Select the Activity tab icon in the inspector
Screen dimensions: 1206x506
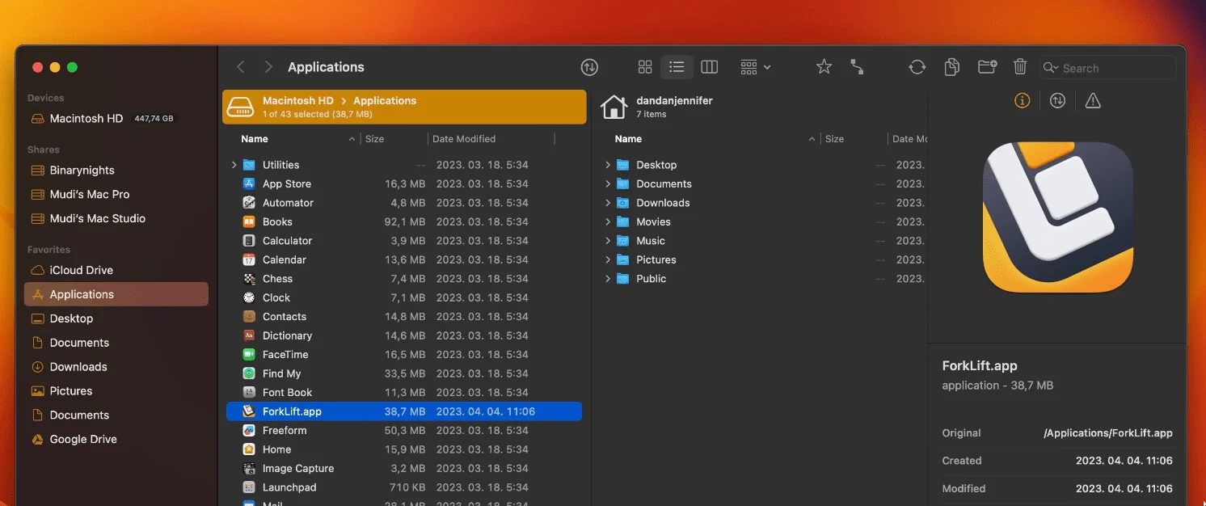click(1057, 101)
